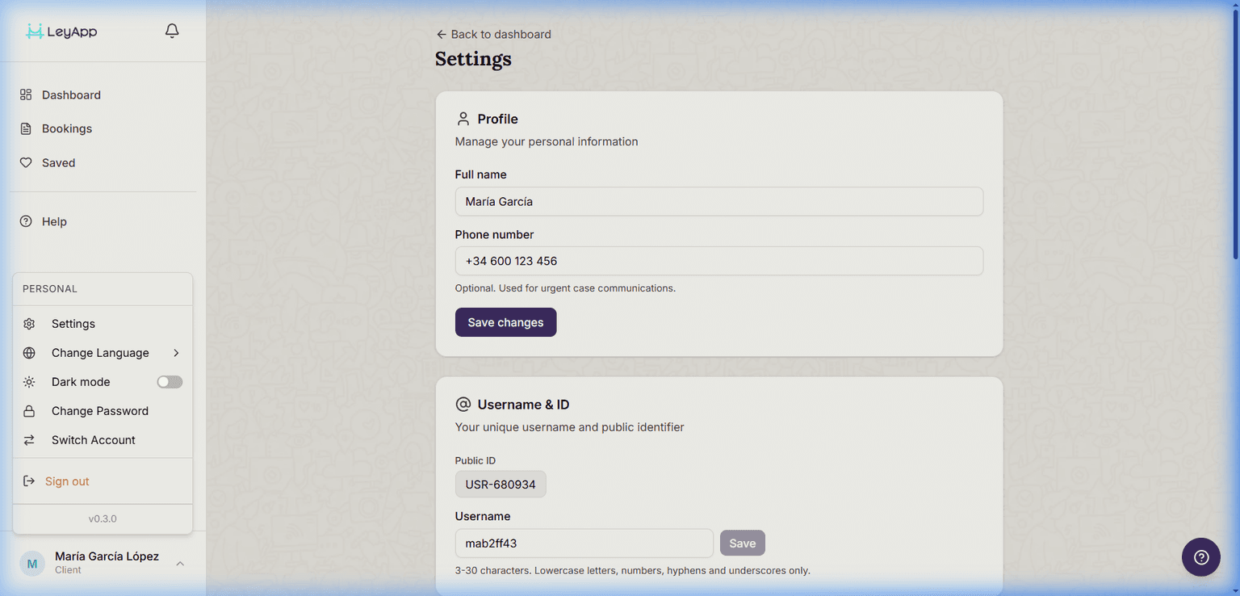This screenshot has height=596, width=1240.
Task: Expand the Change Language submenu
Action: coord(176,352)
